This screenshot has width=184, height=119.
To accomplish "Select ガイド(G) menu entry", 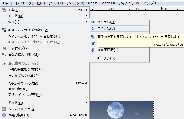I will [45, 103].
